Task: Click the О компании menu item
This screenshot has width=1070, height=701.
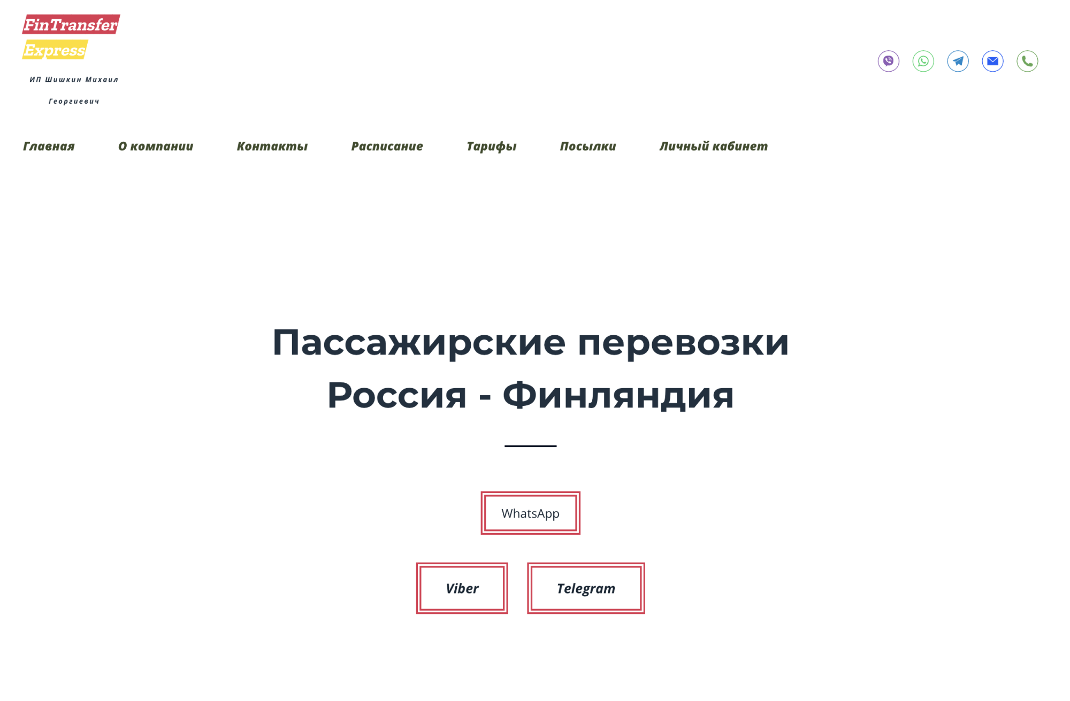Action: pos(156,145)
